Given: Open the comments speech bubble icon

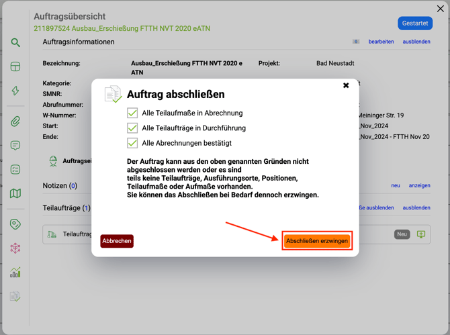Looking at the screenshot, I should click(x=15, y=146).
